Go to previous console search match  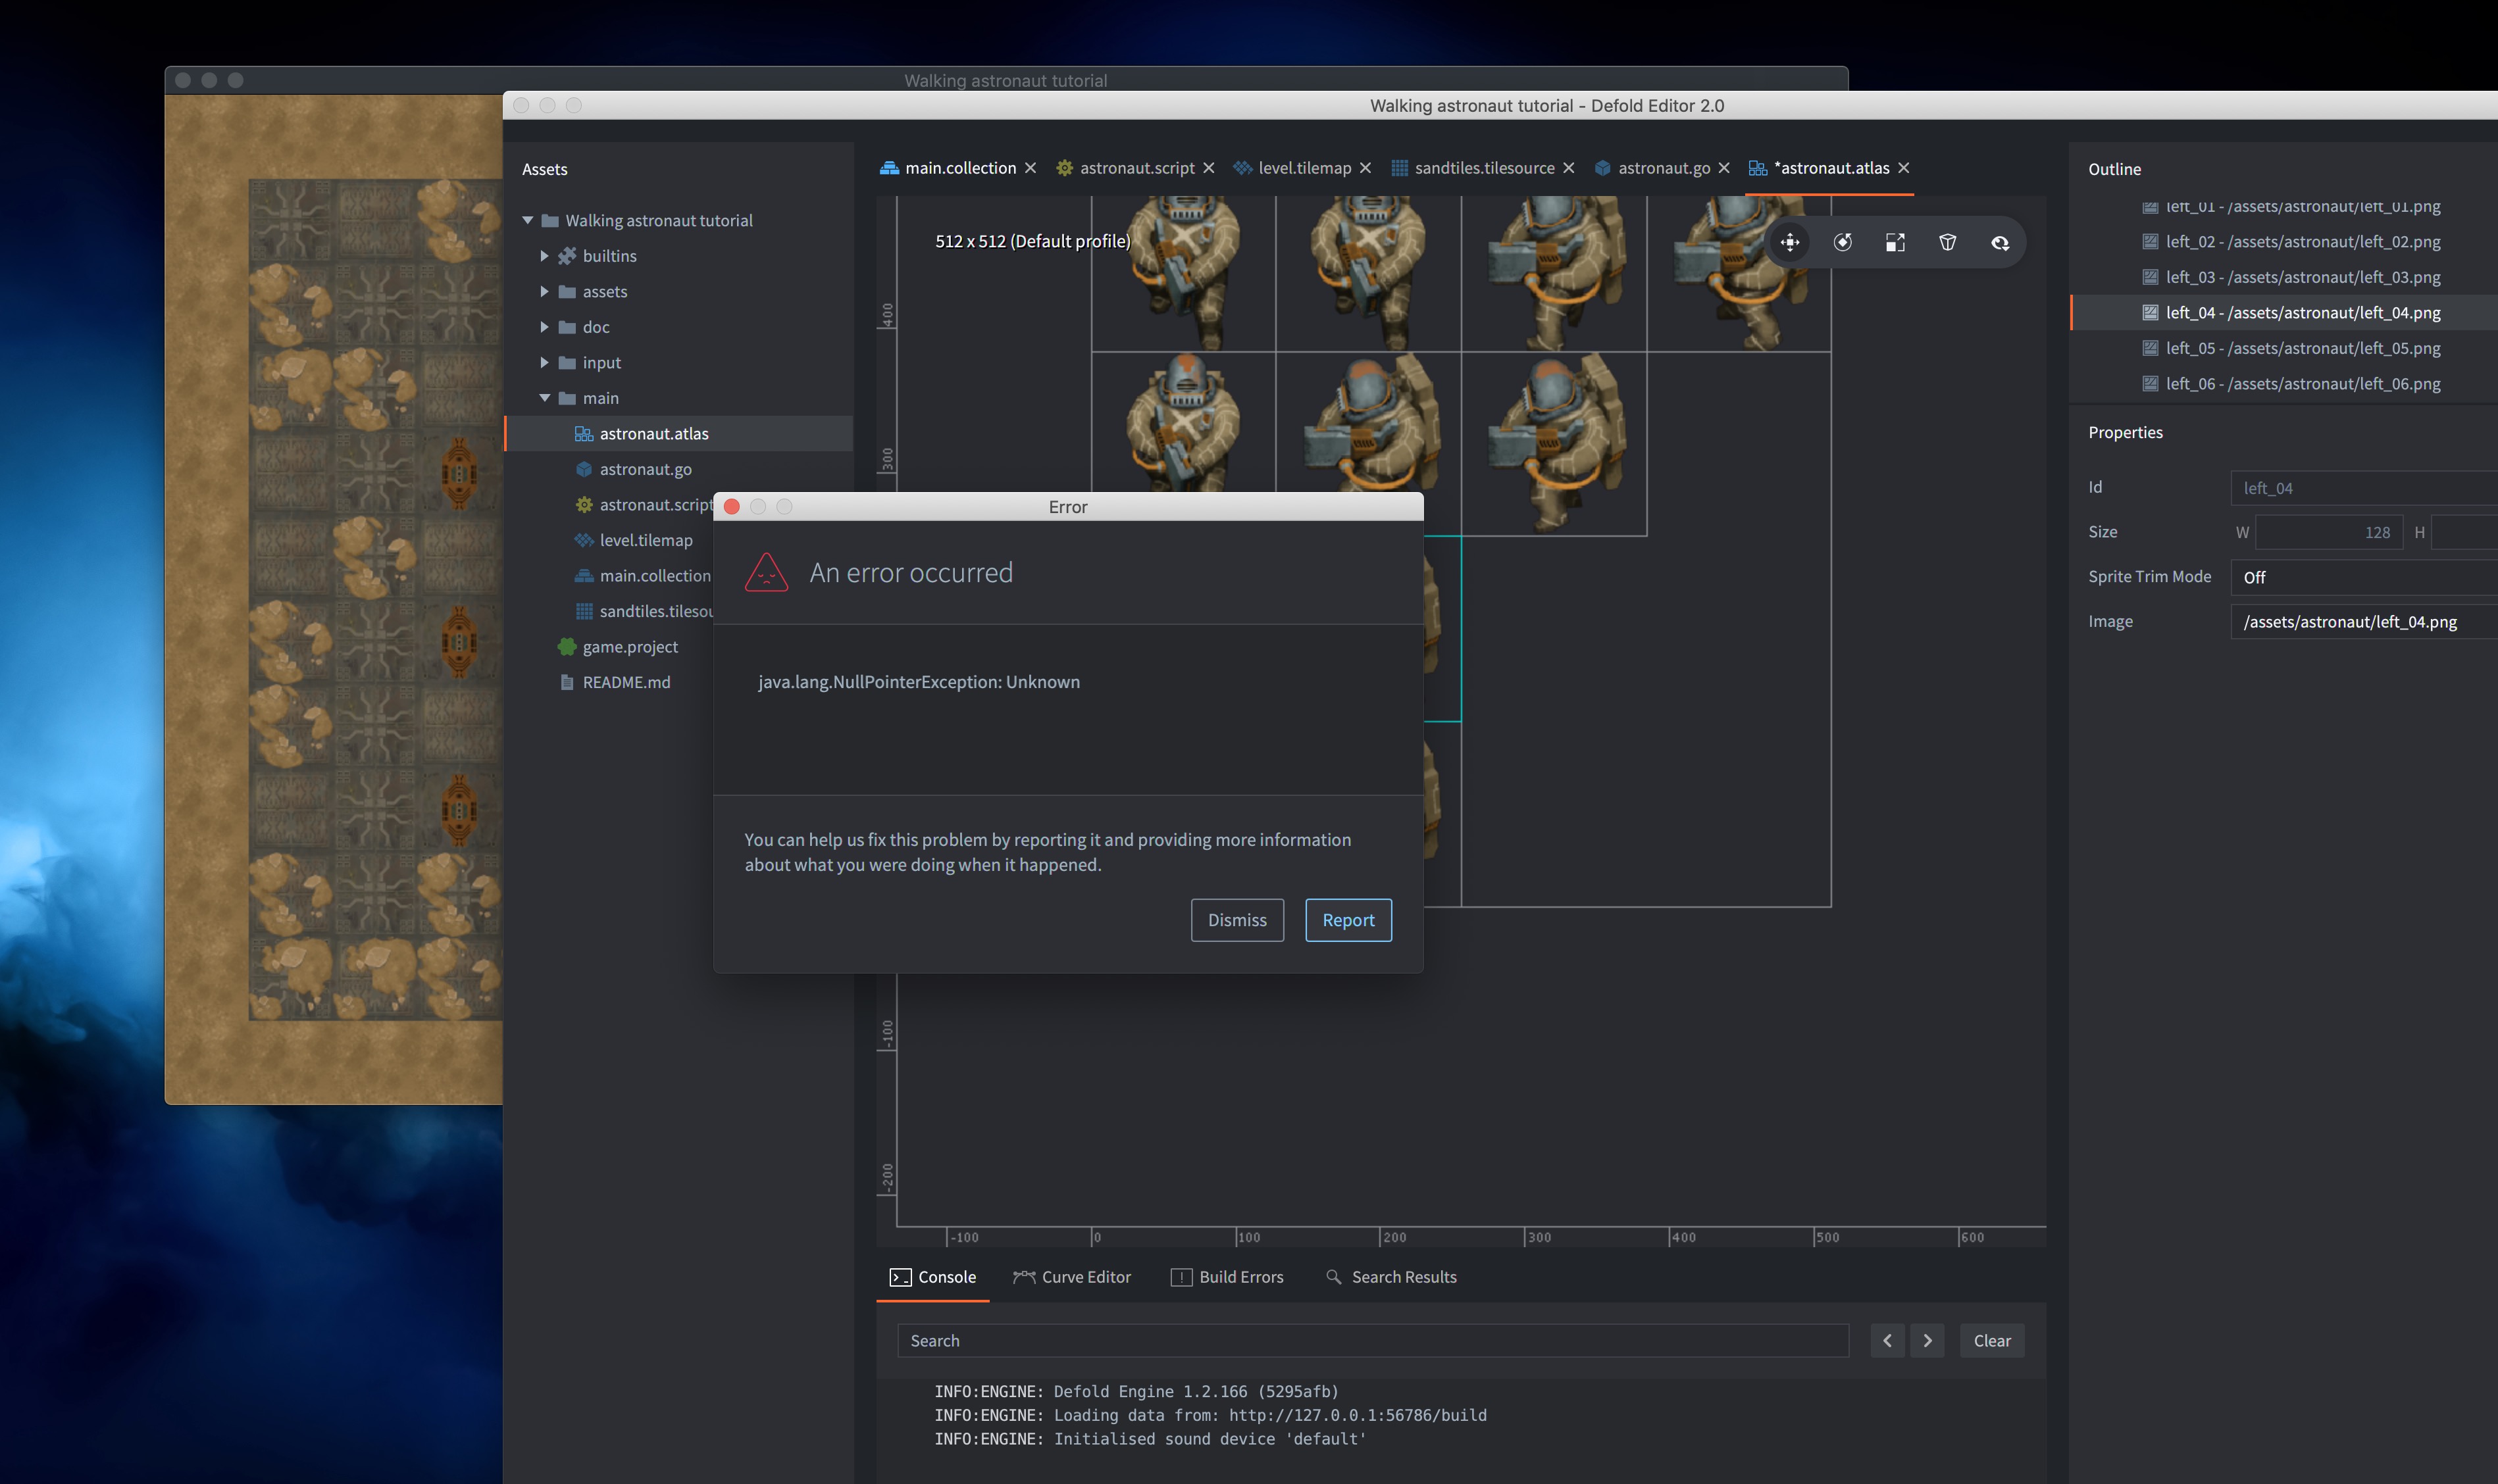tap(1887, 1340)
